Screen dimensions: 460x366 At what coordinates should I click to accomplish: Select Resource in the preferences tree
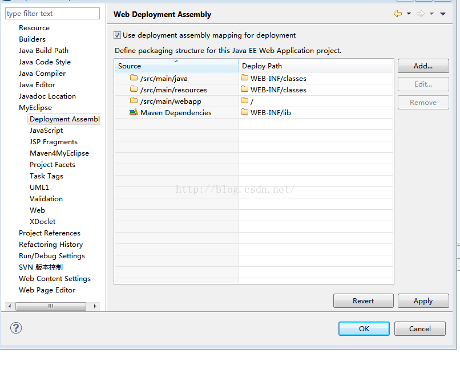click(34, 28)
